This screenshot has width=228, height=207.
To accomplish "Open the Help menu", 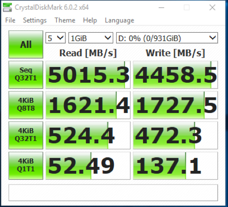I will pos(90,21).
